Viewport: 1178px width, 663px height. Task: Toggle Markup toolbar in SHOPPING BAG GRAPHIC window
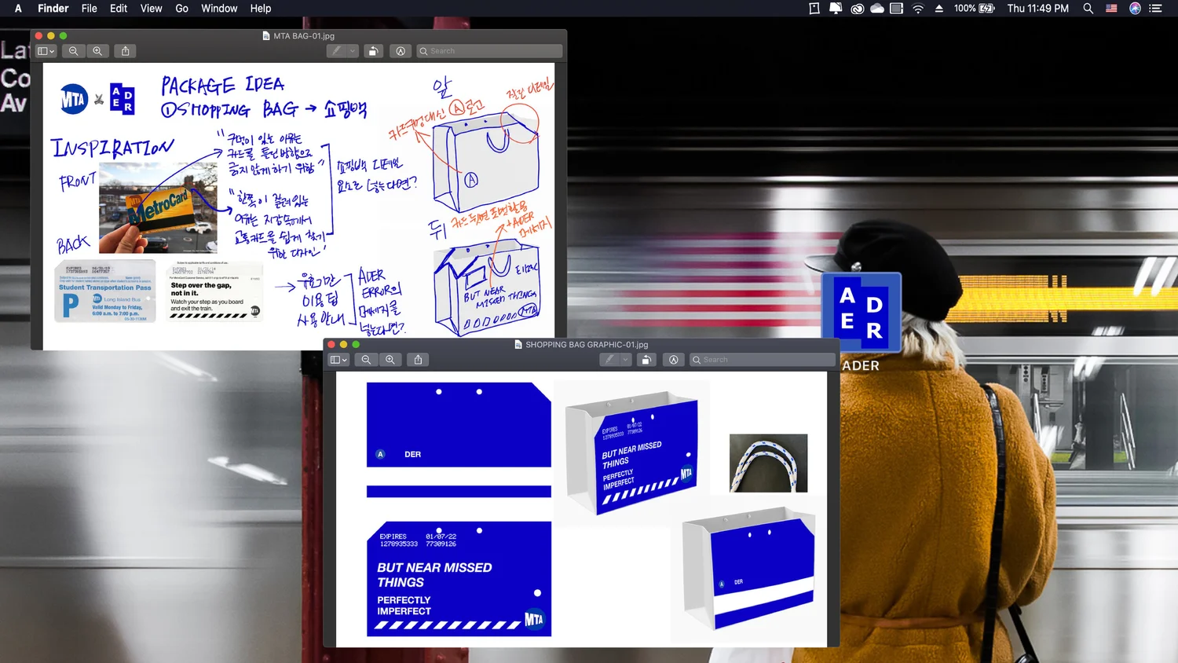674,360
